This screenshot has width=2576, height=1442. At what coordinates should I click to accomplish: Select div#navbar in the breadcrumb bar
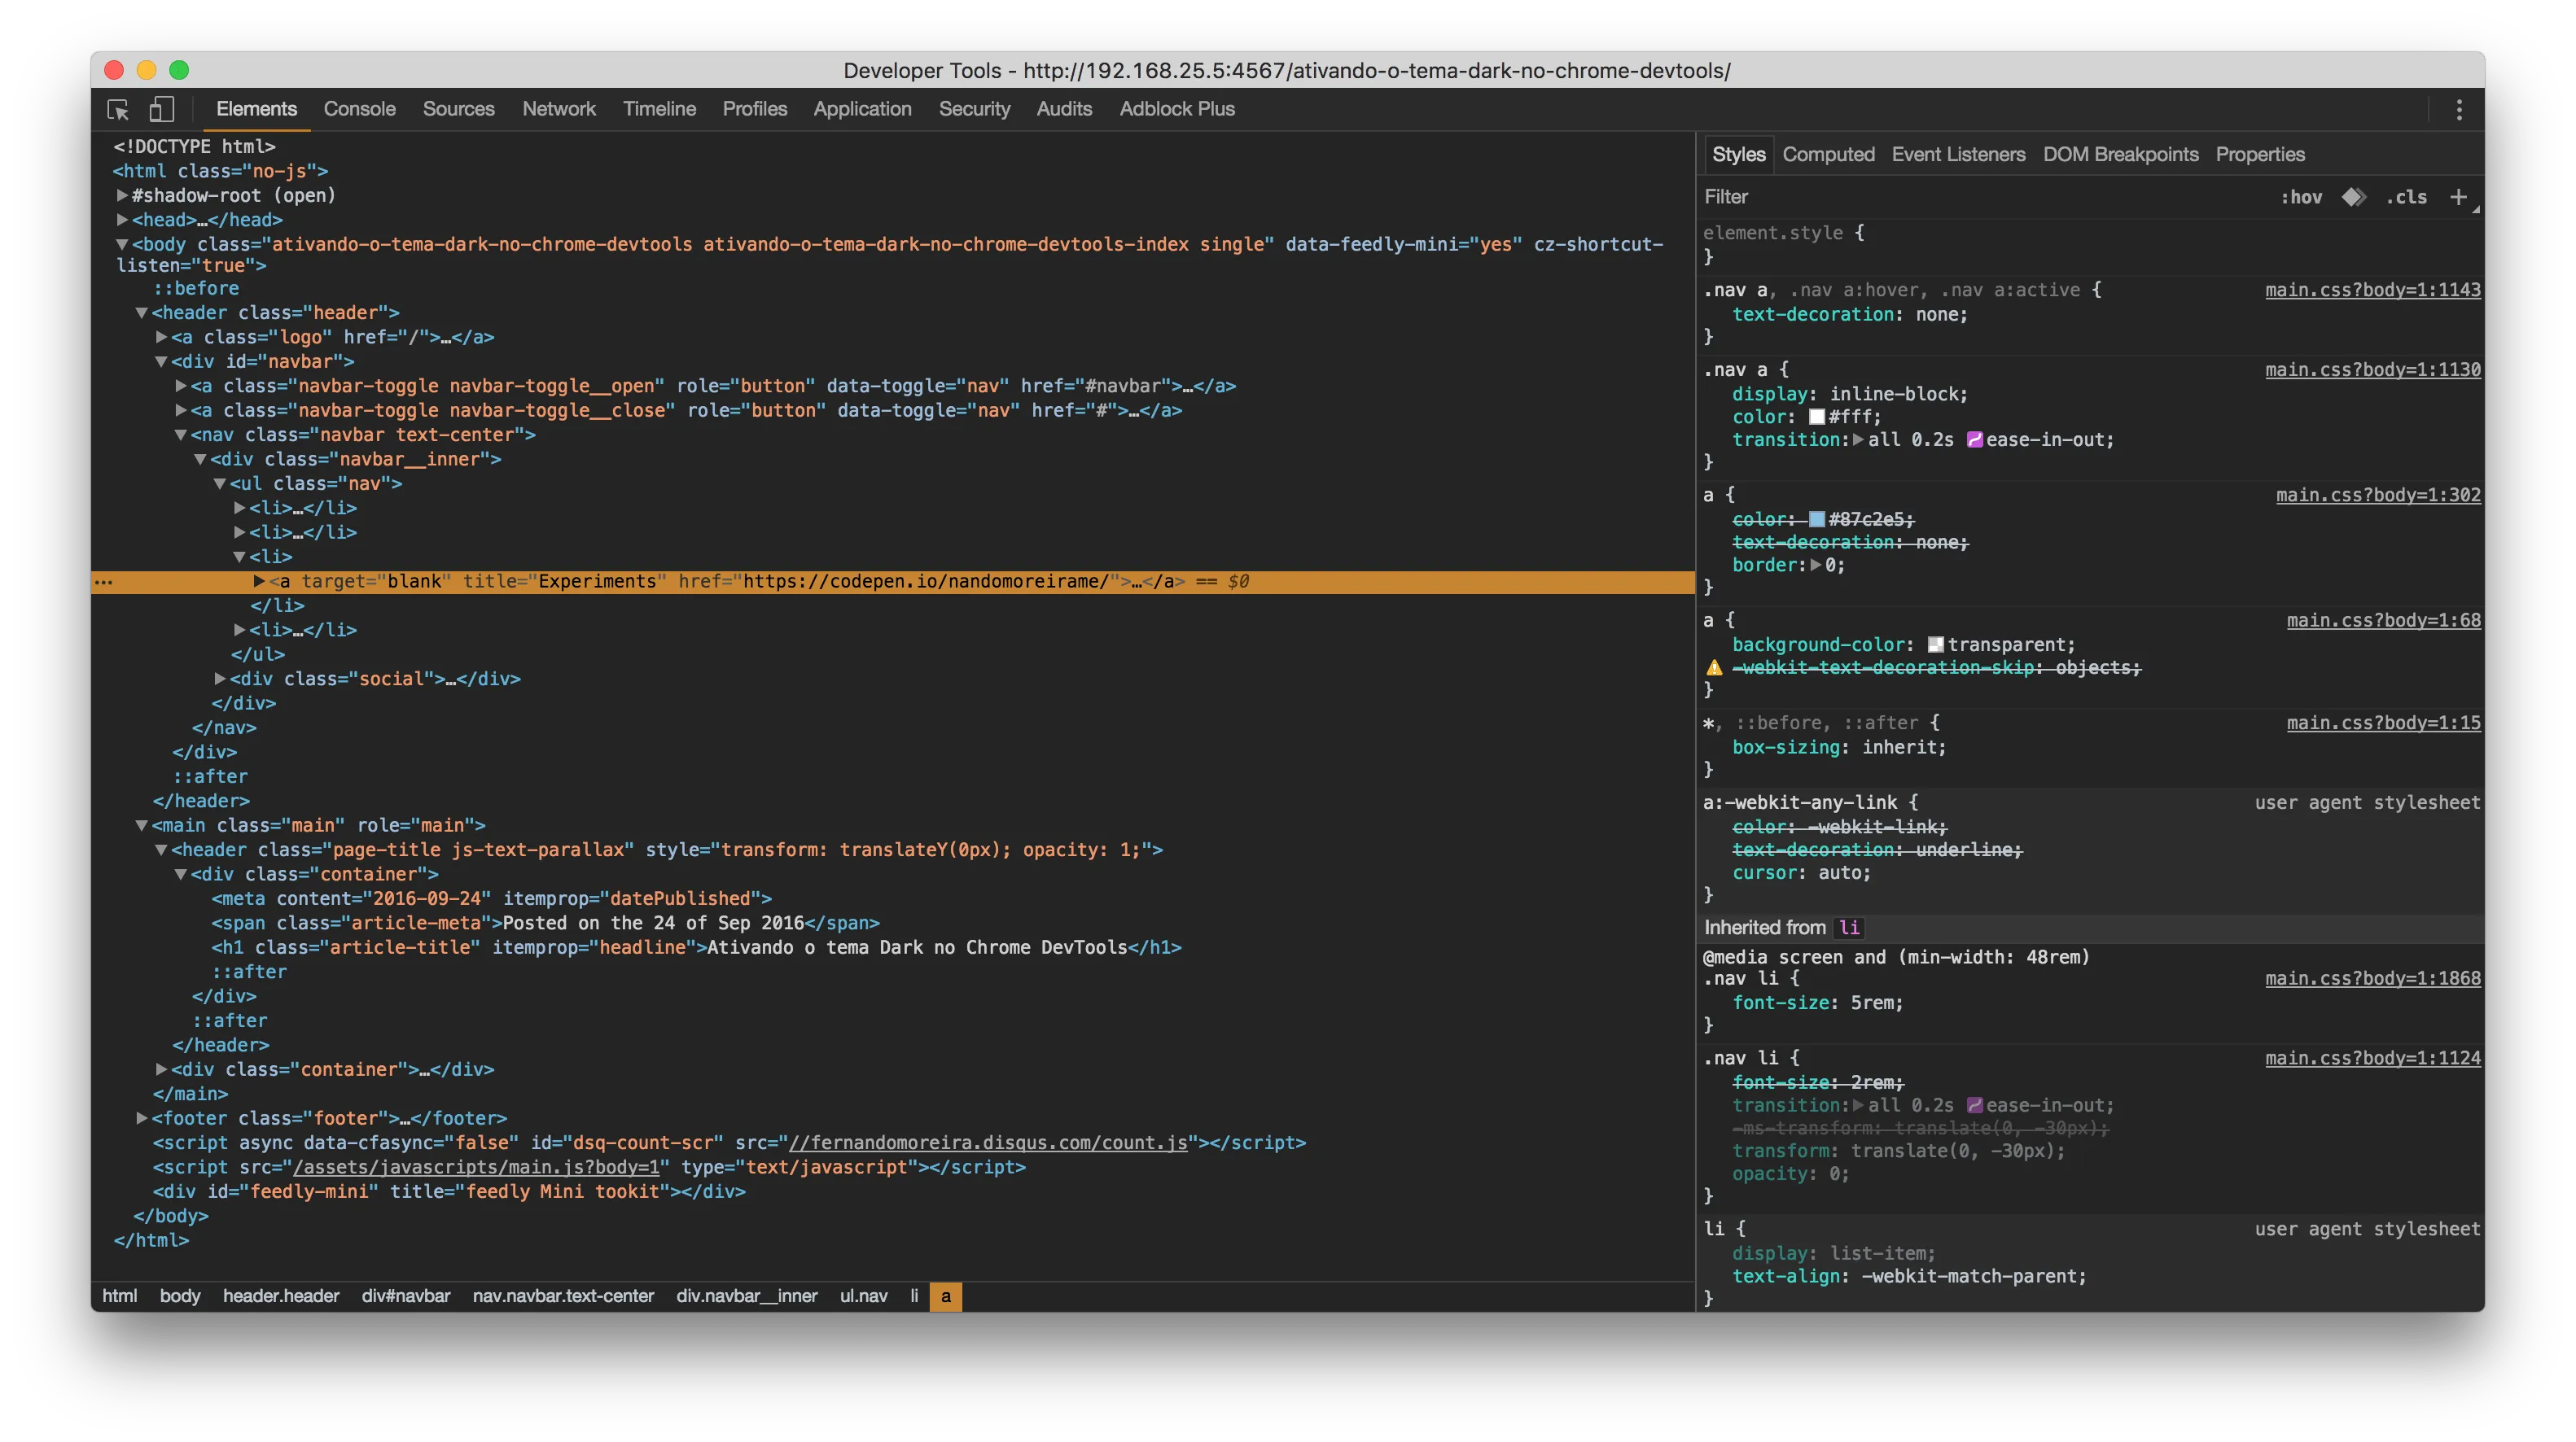406,1296
